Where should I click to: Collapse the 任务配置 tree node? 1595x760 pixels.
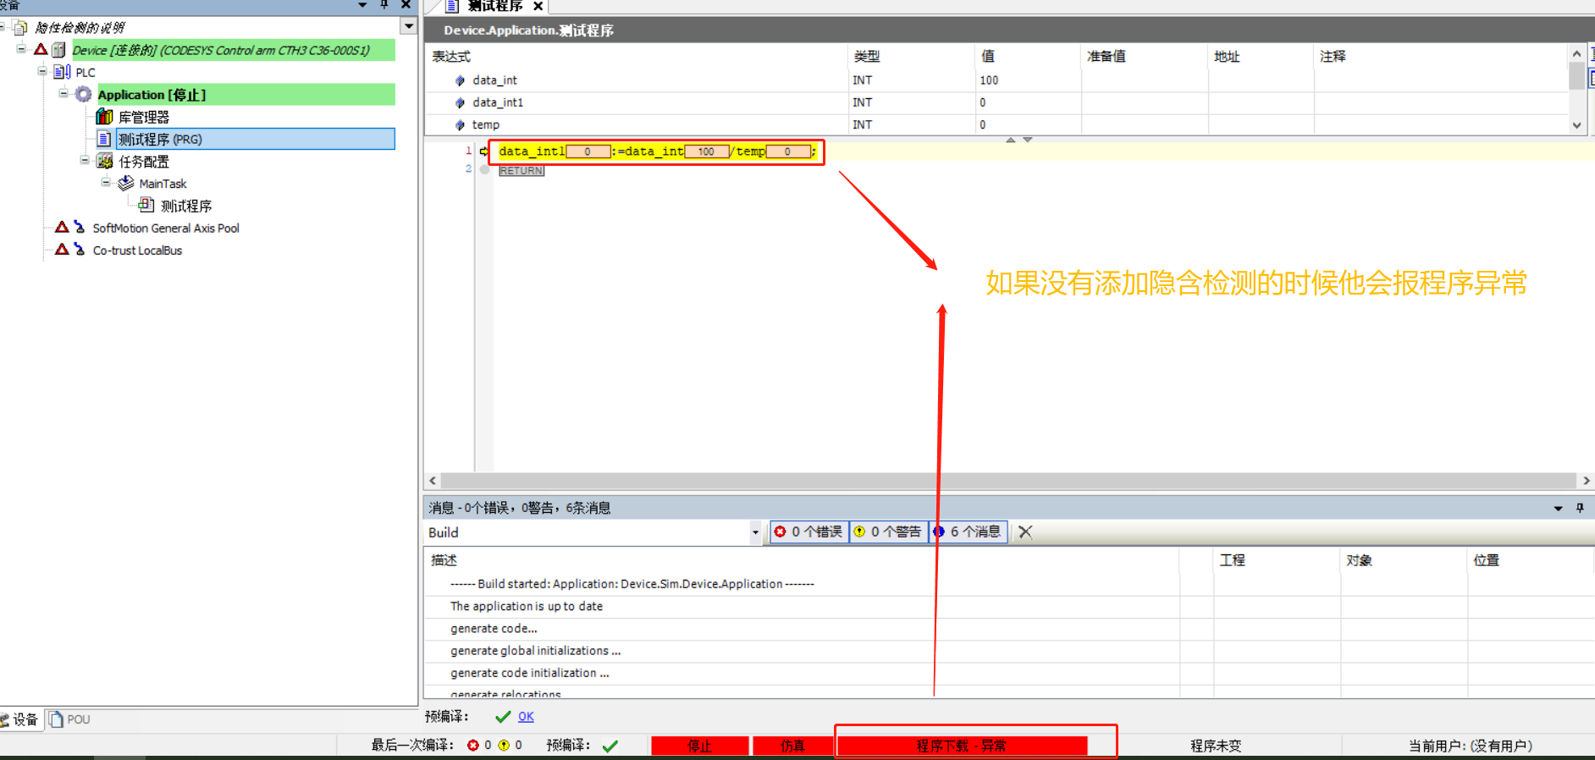(85, 160)
